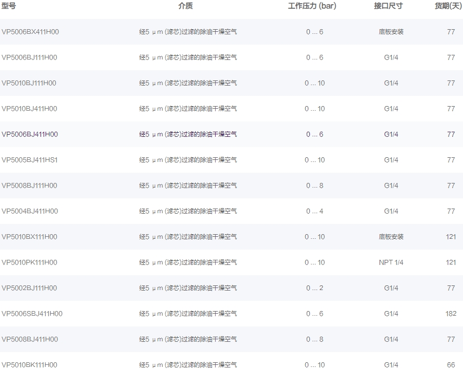The width and height of the screenshot is (463, 370).
Task: Click pressure 0 ... 4 for VP5004BJ411H00
Action: 315,211
